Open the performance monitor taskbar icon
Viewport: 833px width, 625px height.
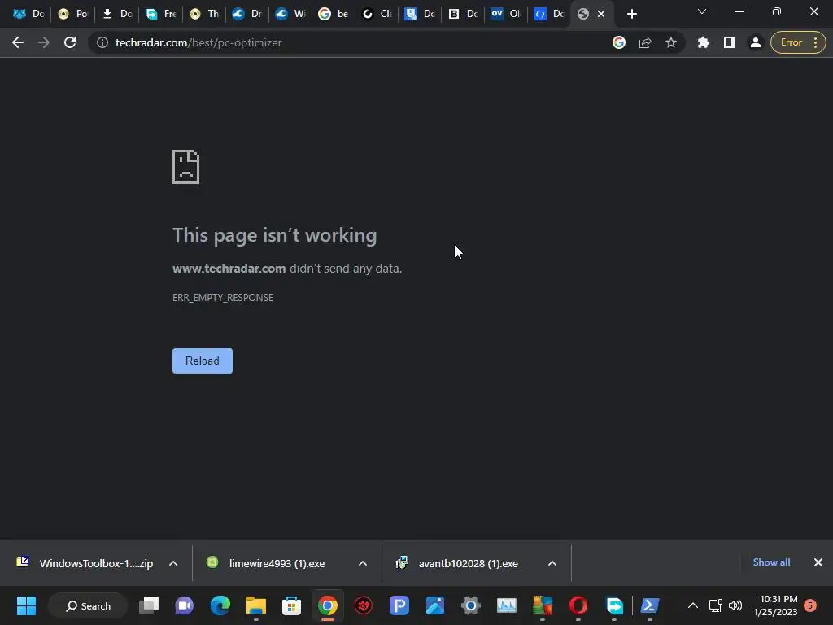click(506, 605)
